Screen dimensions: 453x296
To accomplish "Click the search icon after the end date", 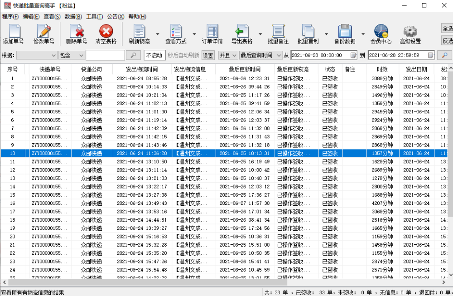I will (445, 55).
